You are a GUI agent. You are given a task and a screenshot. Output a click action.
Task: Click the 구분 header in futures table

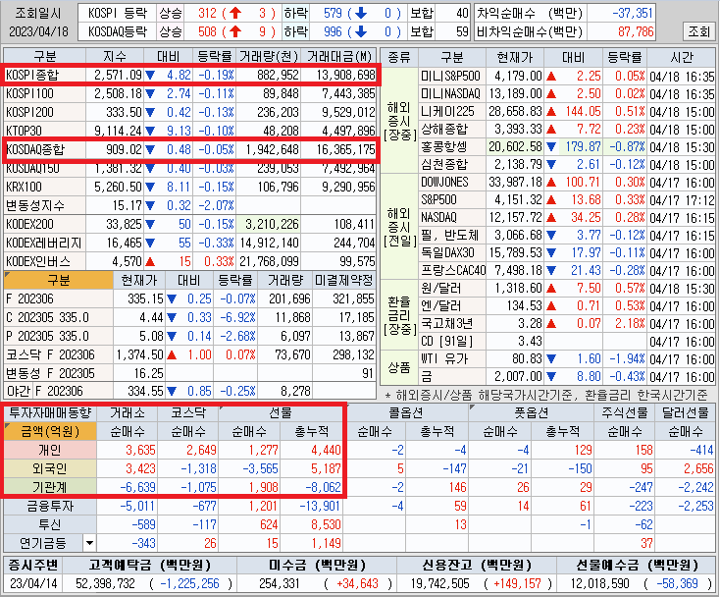pos(58,281)
